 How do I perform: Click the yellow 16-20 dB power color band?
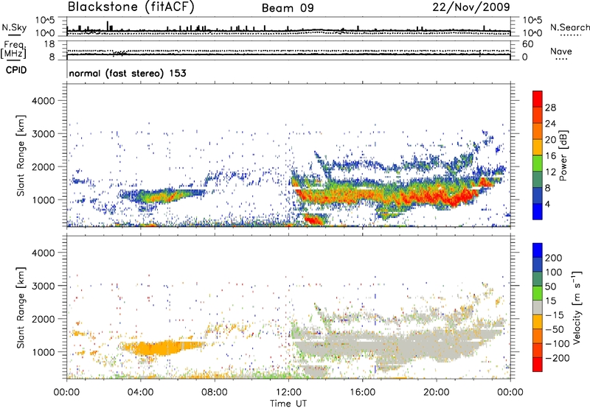(538, 147)
